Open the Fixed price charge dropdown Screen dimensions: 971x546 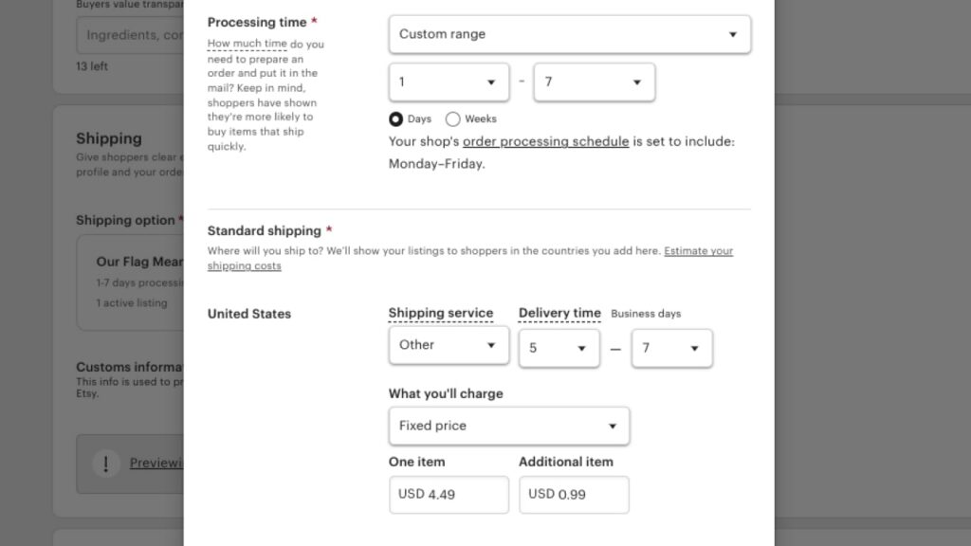508,426
